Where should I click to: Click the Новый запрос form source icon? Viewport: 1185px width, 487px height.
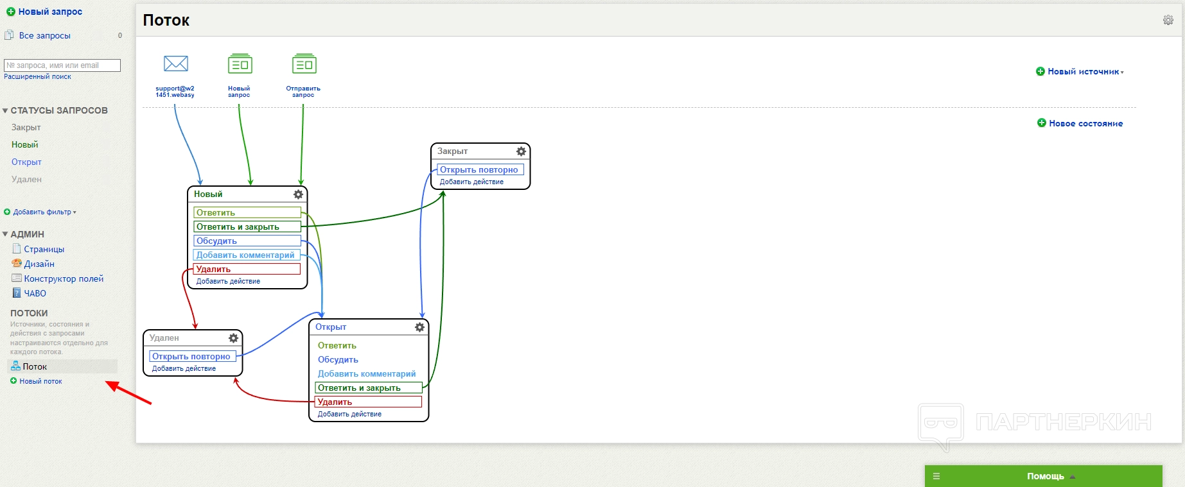(x=240, y=64)
